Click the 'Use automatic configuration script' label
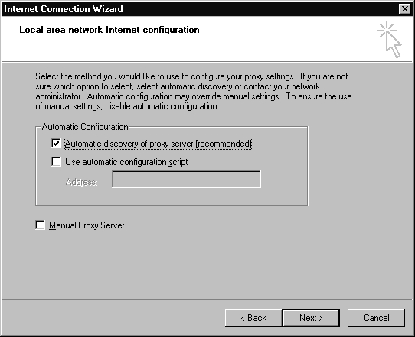 point(126,162)
